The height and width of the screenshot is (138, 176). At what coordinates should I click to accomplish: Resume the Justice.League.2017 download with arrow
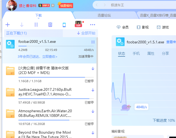point(93,90)
